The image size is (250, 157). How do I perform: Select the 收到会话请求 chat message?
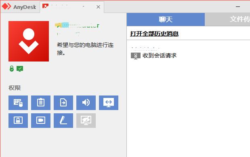pos(160,55)
